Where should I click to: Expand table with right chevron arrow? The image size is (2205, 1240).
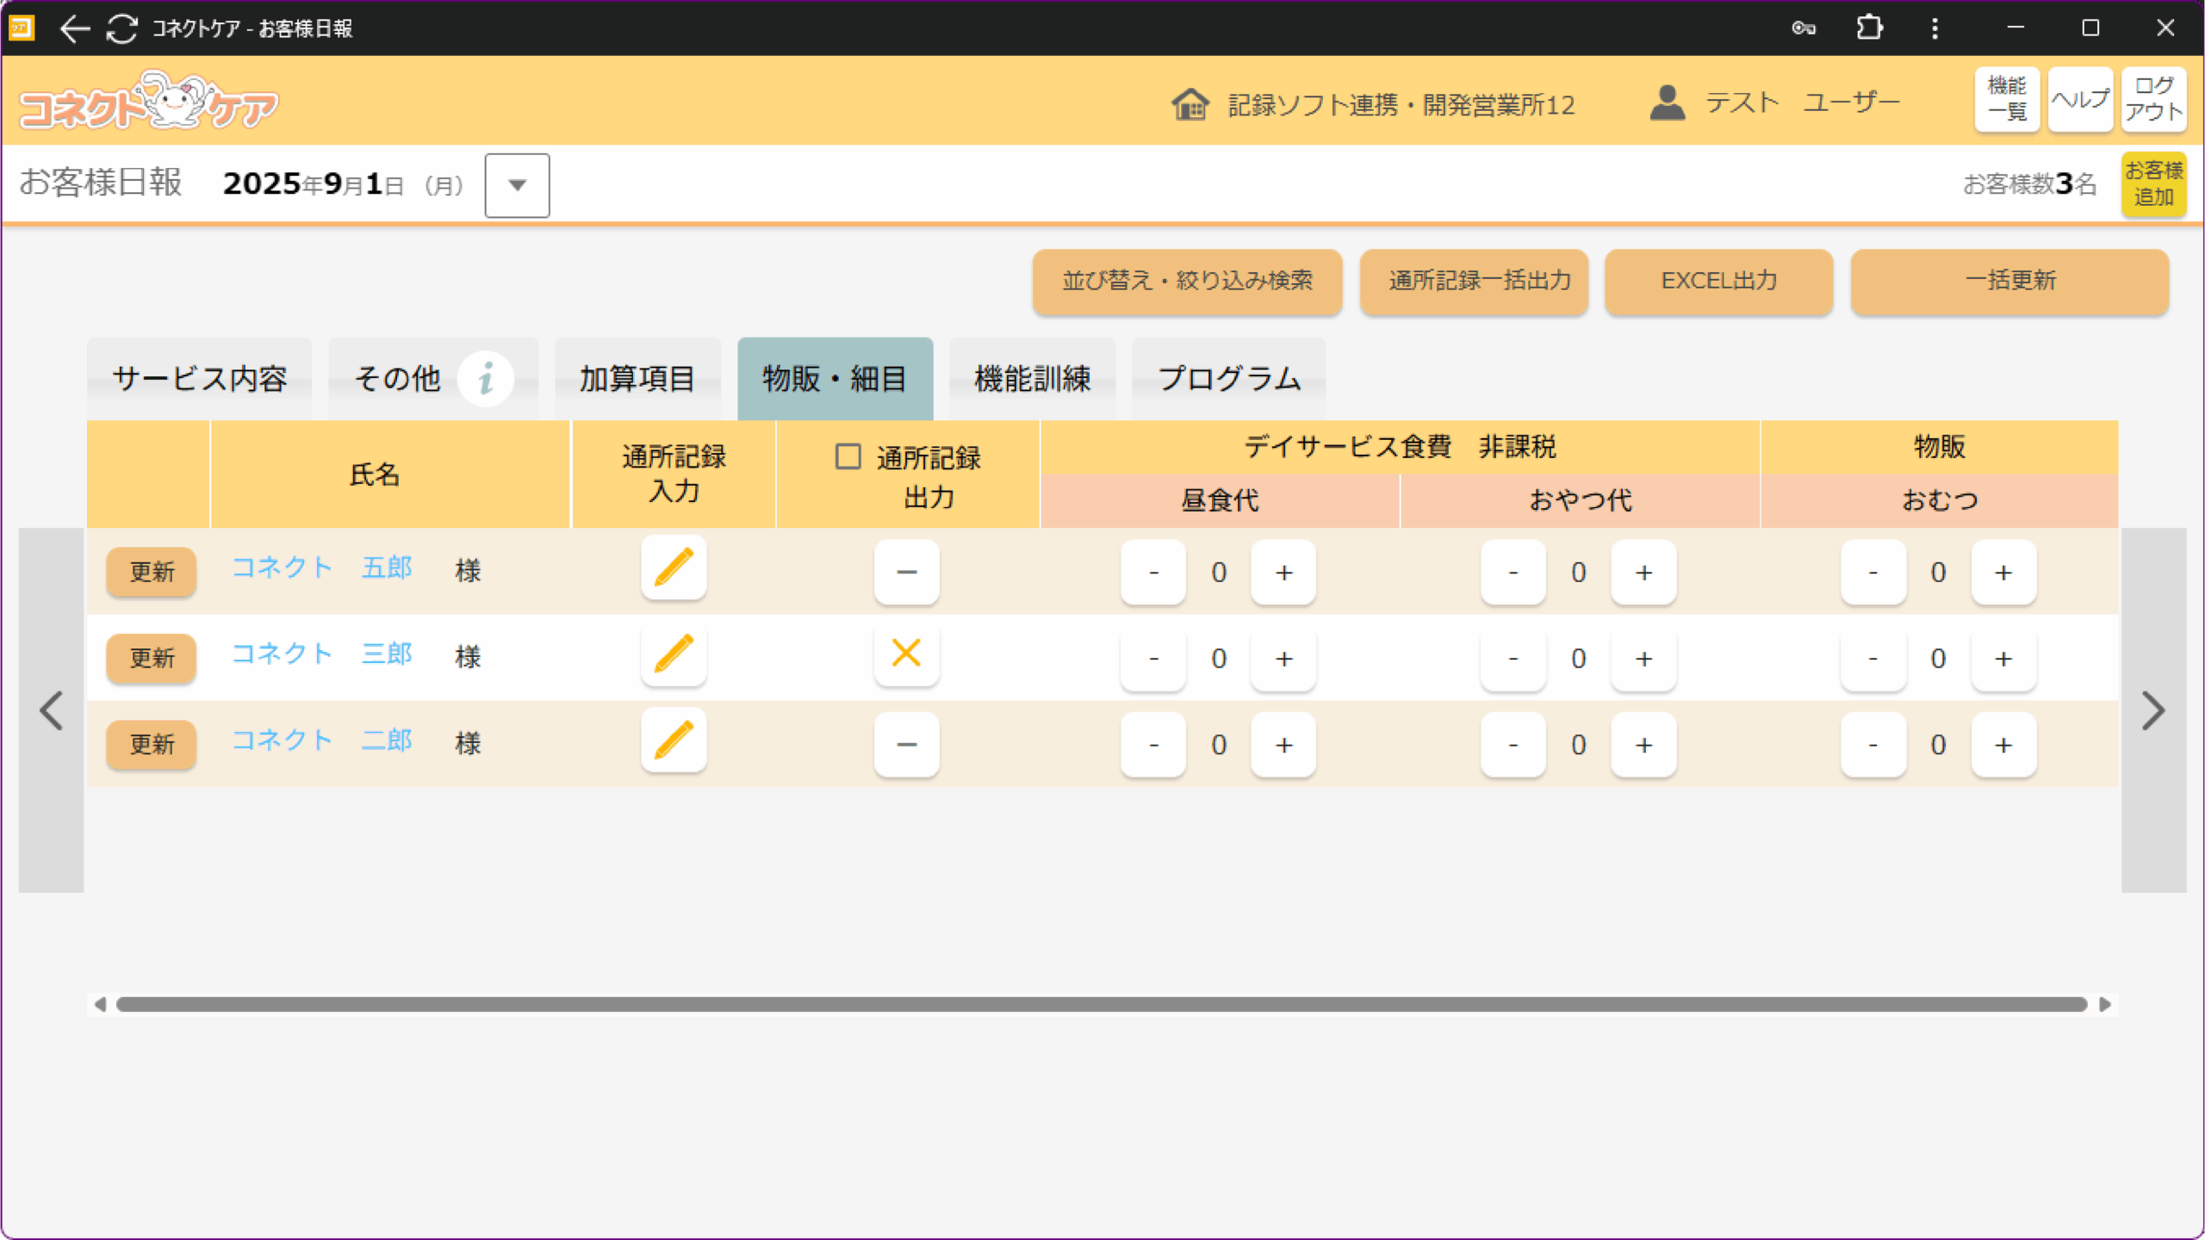pos(2152,710)
